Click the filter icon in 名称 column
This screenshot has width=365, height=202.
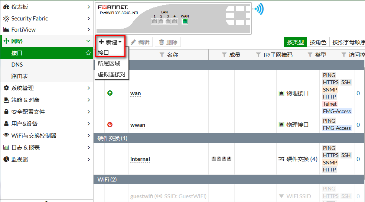(x=162, y=55)
